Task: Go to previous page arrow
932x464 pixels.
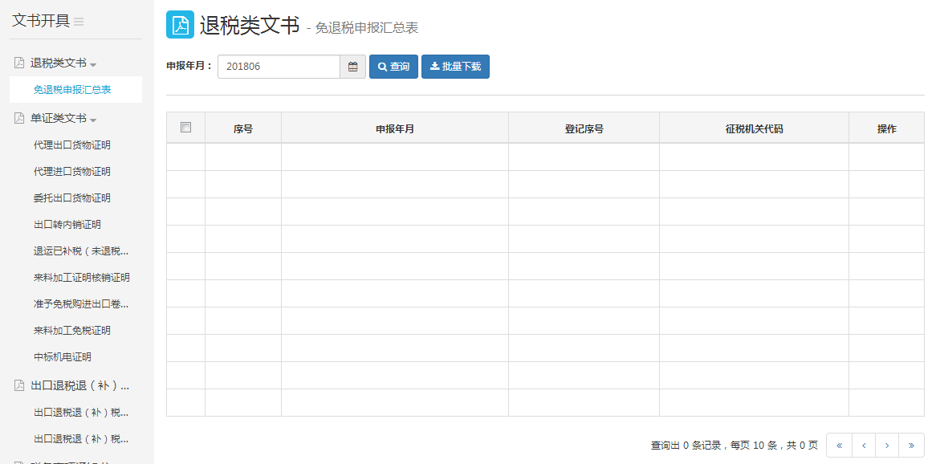Action: pyautogui.click(x=863, y=445)
